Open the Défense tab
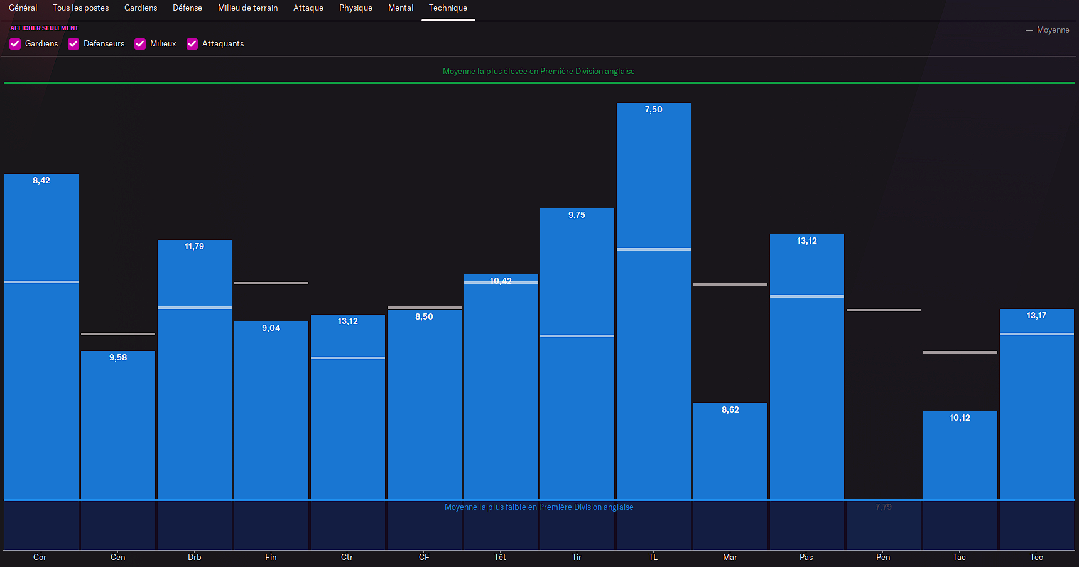Image resolution: width=1079 pixels, height=567 pixels. tap(187, 8)
